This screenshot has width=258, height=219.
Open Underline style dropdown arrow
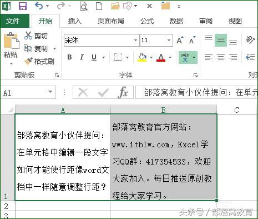(104, 57)
